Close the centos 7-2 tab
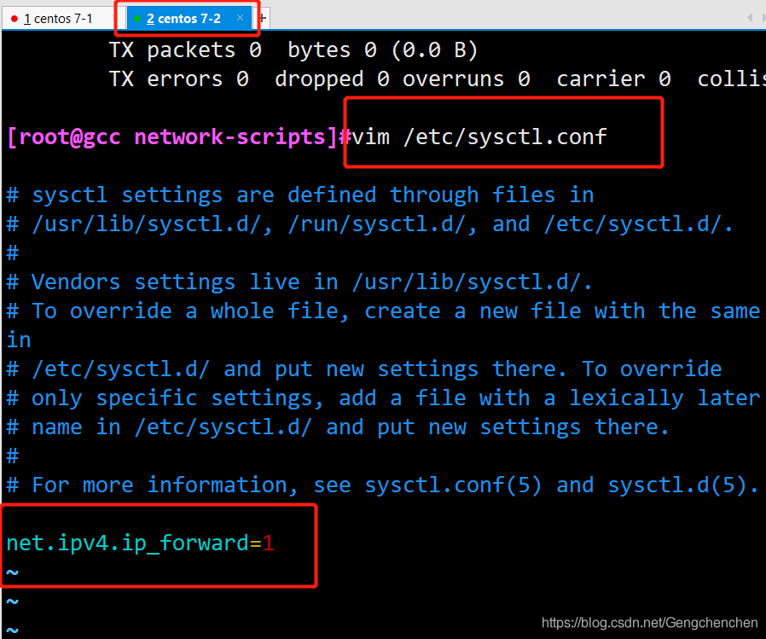 [240, 18]
